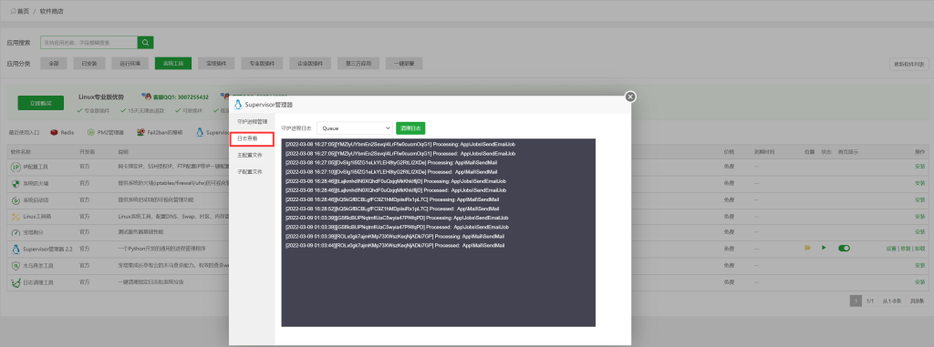Click the 到期时间 column header
The width and height of the screenshot is (934, 347).
click(x=763, y=151)
